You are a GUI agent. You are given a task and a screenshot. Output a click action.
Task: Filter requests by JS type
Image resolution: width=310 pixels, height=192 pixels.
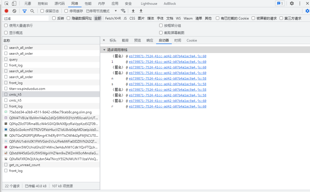(125, 18)
